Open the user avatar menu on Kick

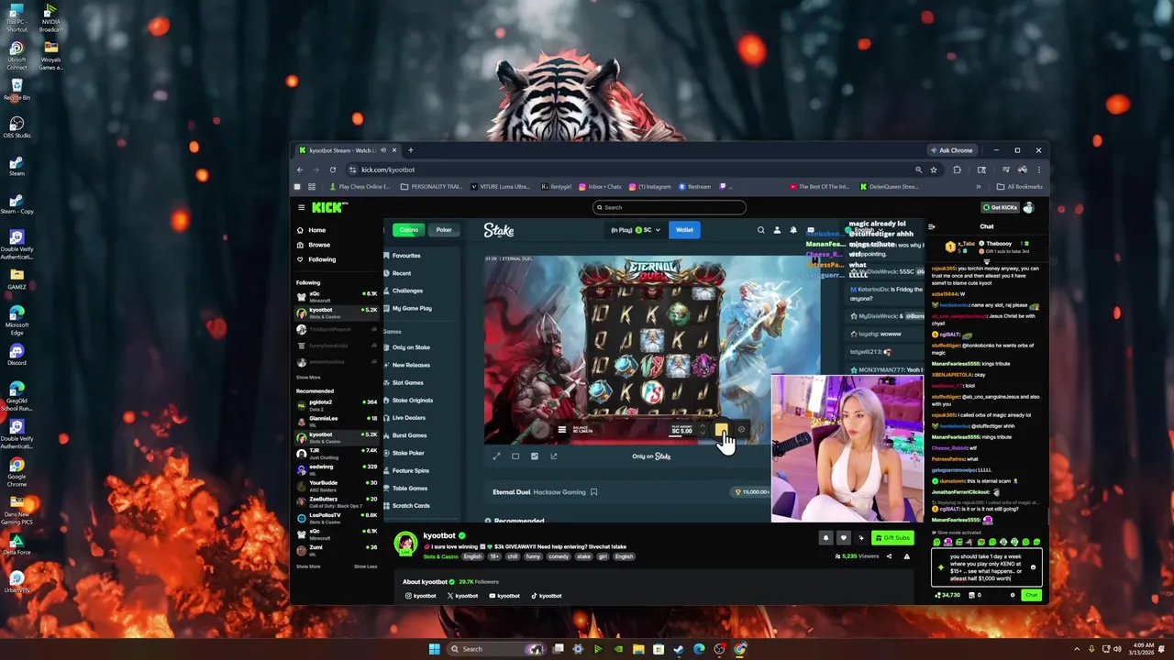(1028, 207)
